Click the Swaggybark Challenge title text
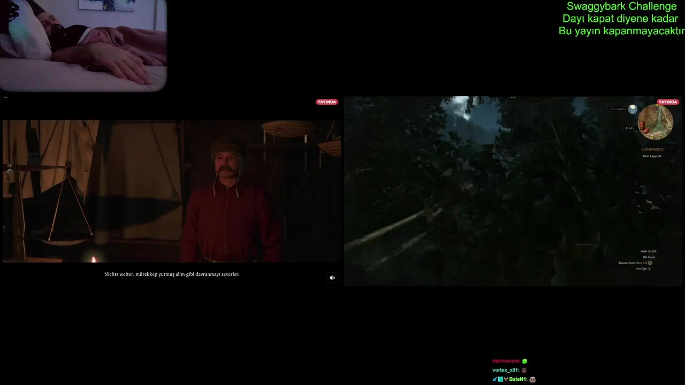685x385 pixels. click(x=622, y=6)
